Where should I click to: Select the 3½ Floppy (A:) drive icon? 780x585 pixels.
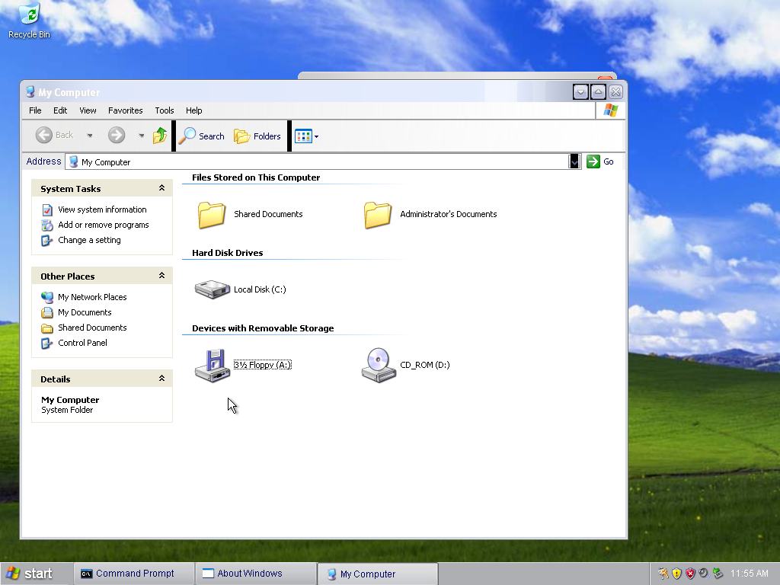[x=213, y=365]
